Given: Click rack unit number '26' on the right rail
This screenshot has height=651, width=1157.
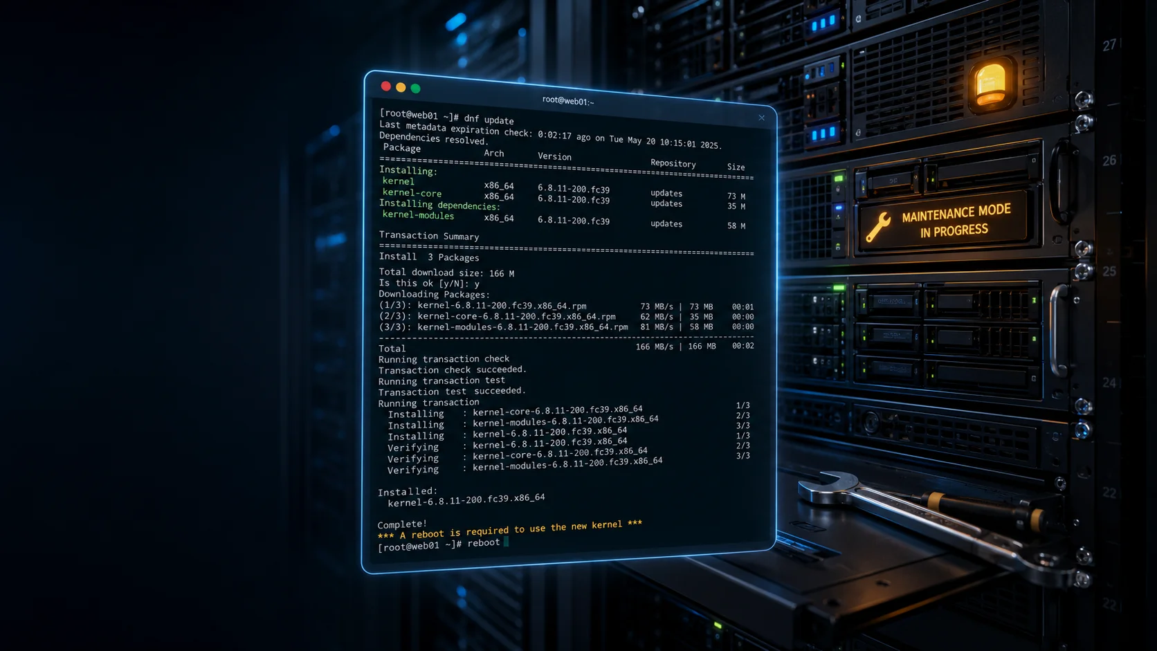Looking at the screenshot, I should [1109, 161].
